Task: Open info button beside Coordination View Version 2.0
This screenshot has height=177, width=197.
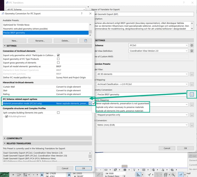Action: click(192, 51)
